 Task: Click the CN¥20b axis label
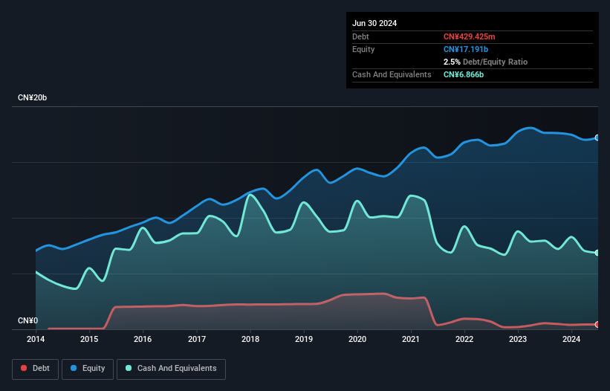(32, 97)
